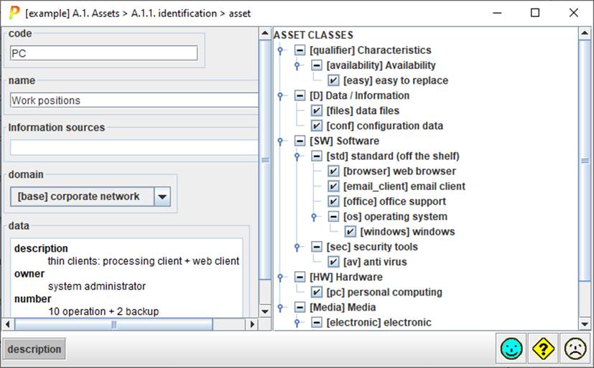Image resolution: width=594 pixels, height=368 pixels.
Task: Uncheck the [files] data files checkbox
Action: pyautogui.click(x=317, y=111)
